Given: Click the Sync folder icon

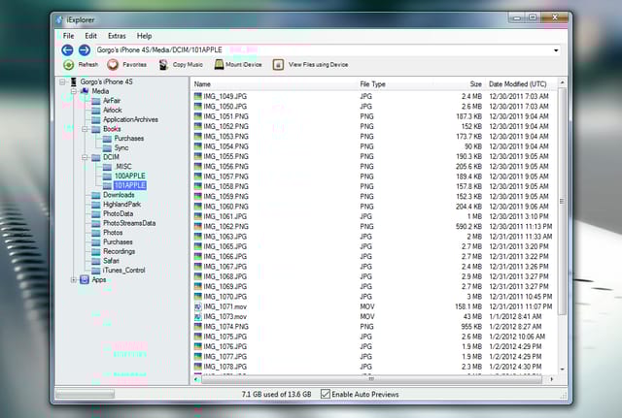Looking at the screenshot, I should (107, 148).
